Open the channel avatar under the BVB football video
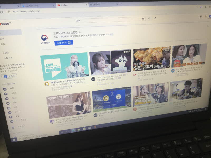The image size is (211, 158). 95,115
